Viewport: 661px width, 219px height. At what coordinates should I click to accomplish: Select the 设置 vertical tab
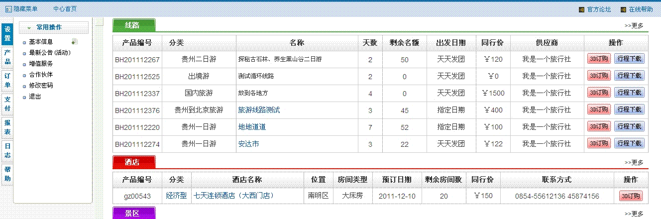coord(7,34)
